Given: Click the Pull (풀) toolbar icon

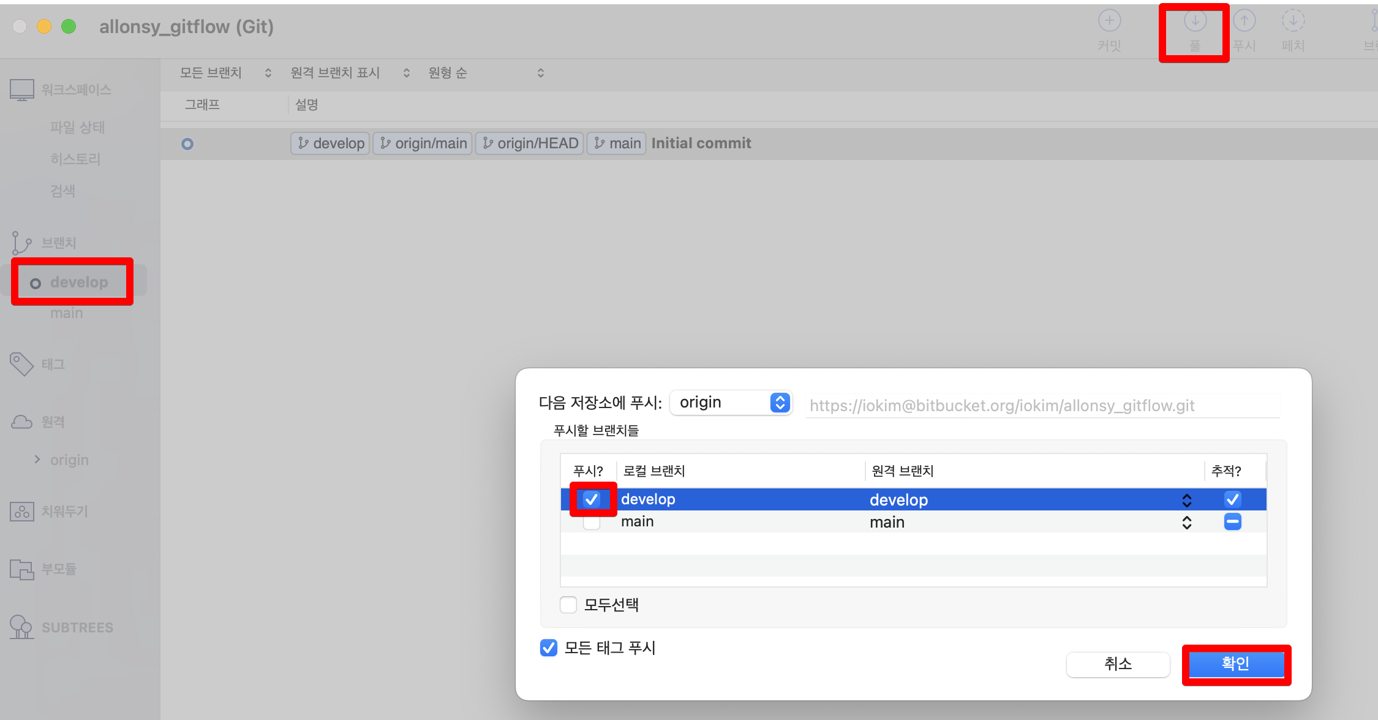Looking at the screenshot, I should point(1195,21).
